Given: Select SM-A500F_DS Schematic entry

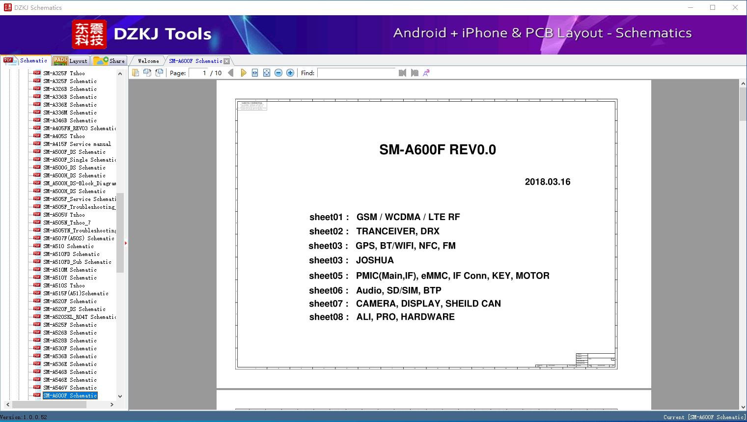Looking at the screenshot, I should [74, 152].
